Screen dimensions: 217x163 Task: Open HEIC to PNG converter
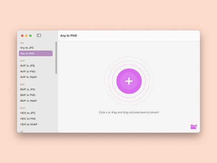tap(28, 119)
